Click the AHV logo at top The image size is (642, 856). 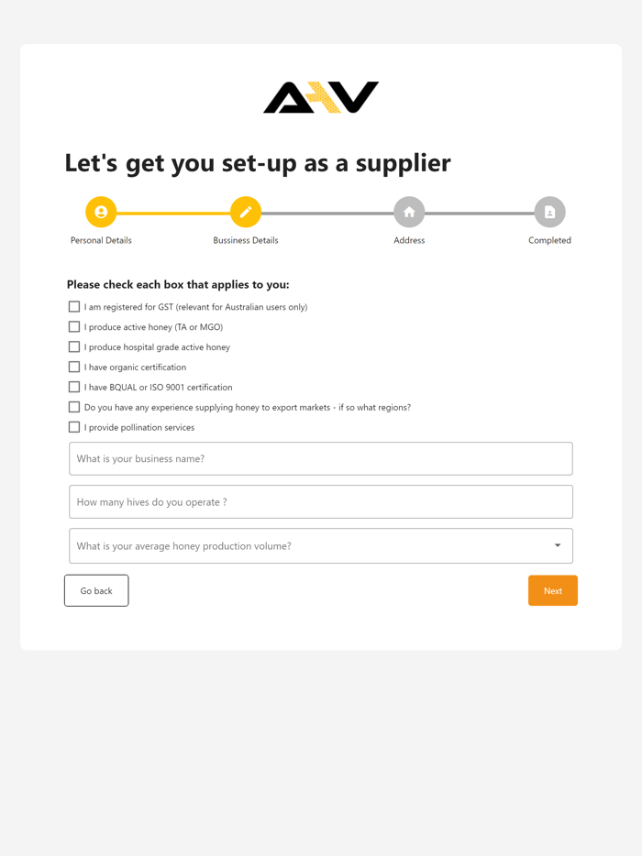click(321, 97)
